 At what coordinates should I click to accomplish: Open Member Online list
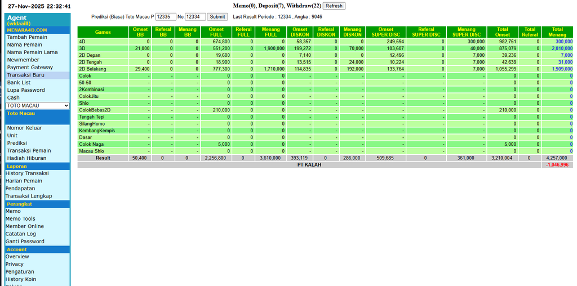tap(24, 226)
